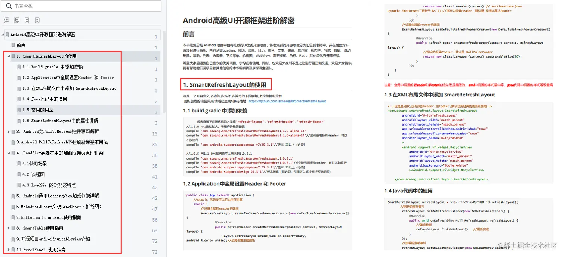The width and height of the screenshot is (565, 257).
Task: Expand the 2. Android之PullToRefresh控件源码解析 node
Action: point(9,131)
